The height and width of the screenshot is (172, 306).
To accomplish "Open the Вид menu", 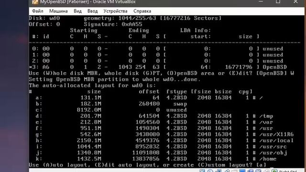I will [x=77, y=11].
